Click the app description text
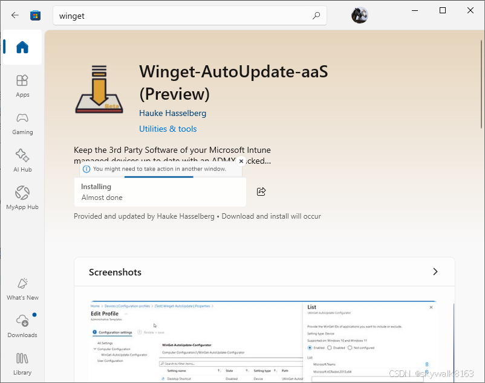This screenshot has width=485, height=383. 172,155
